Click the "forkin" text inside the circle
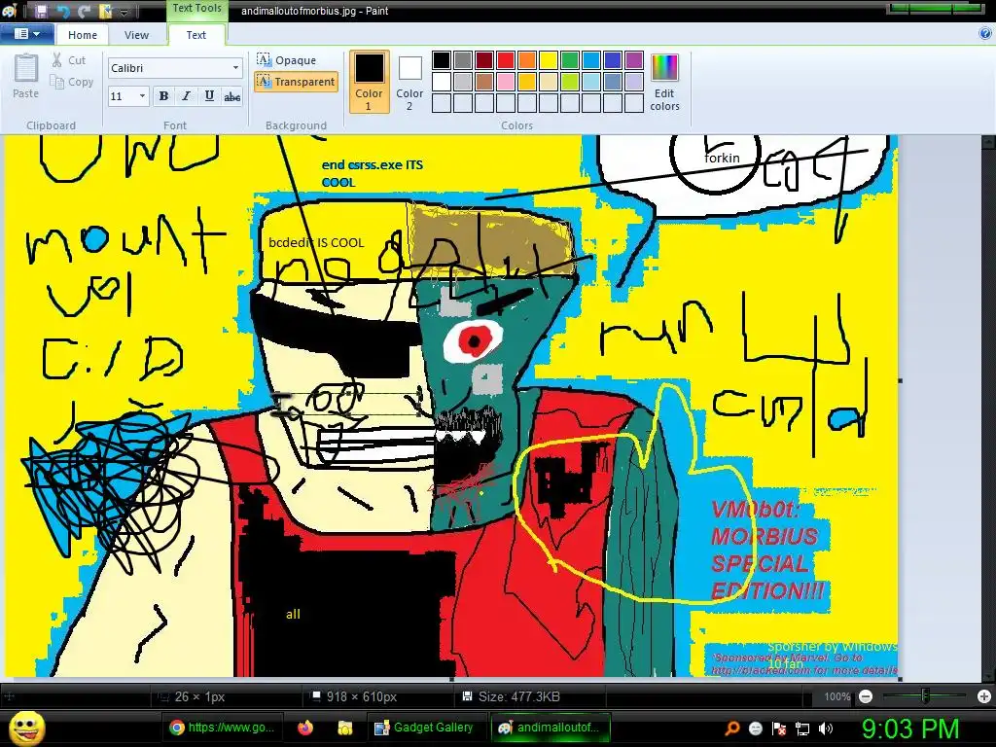The image size is (996, 747). (x=722, y=159)
